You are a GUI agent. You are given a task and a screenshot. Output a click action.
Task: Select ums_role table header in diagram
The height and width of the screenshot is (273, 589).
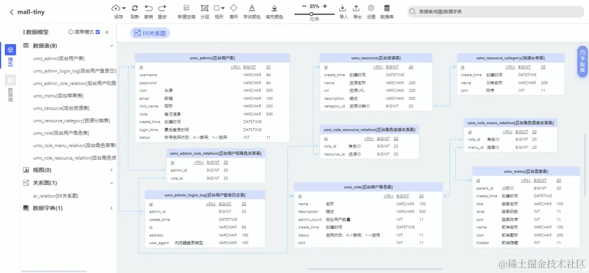click(x=368, y=186)
